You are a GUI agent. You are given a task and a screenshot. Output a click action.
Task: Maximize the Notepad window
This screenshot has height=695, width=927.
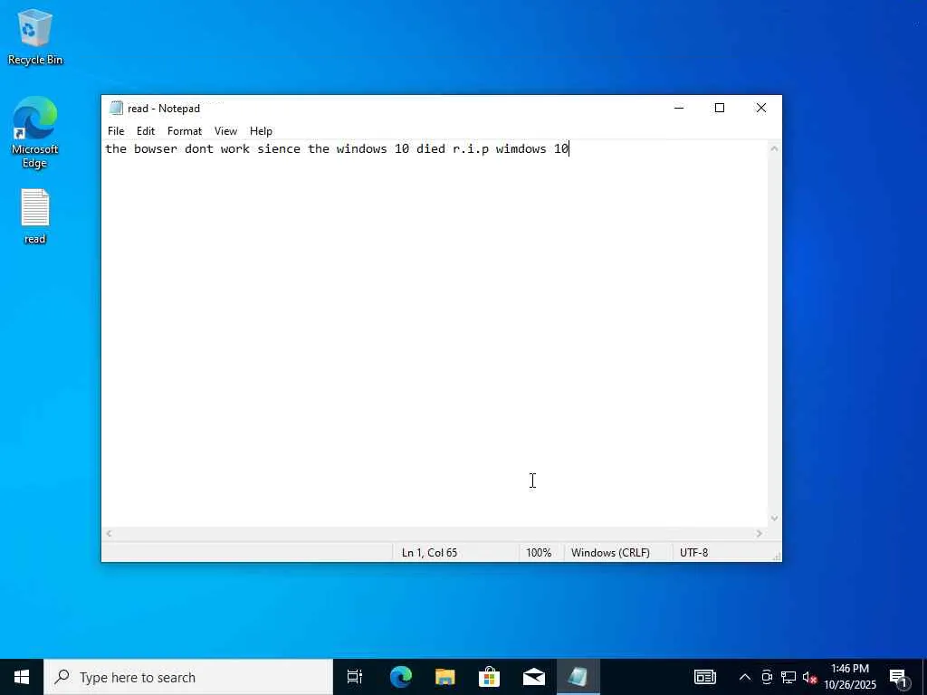point(720,109)
